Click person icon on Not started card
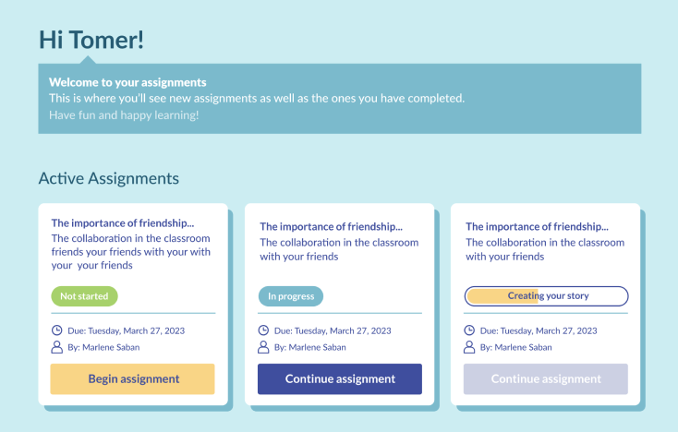678x432 pixels. pyautogui.click(x=56, y=347)
